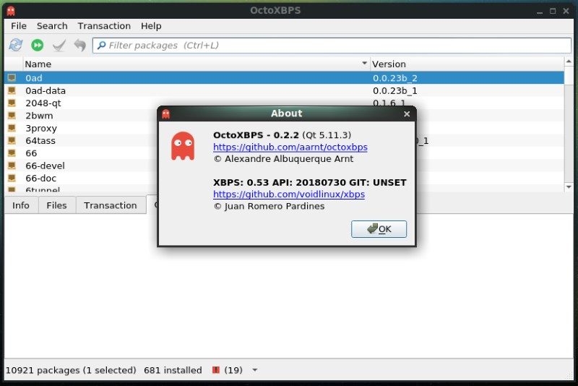The height and width of the screenshot is (386, 578).
Task: Select the 64tass package name
Action: 40,141
